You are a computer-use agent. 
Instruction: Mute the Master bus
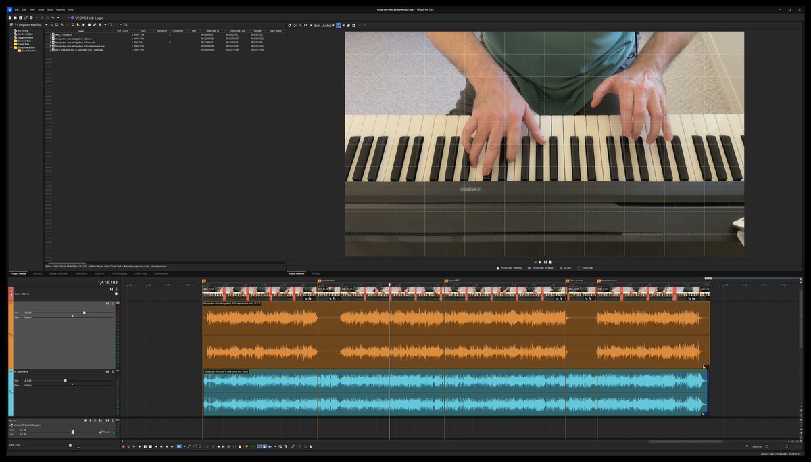point(107,421)
